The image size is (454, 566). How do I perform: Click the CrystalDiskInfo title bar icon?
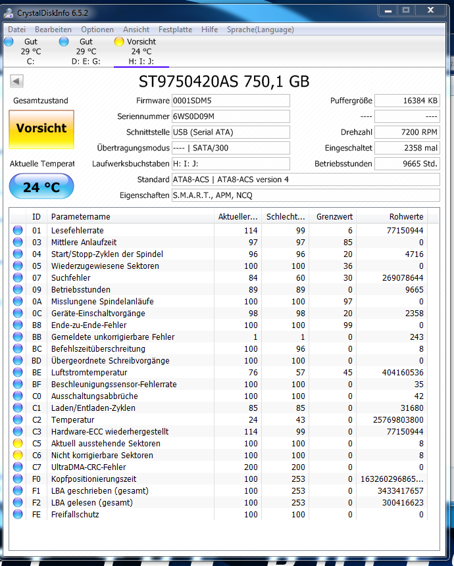pyautogui.click(x=9, y=13)
